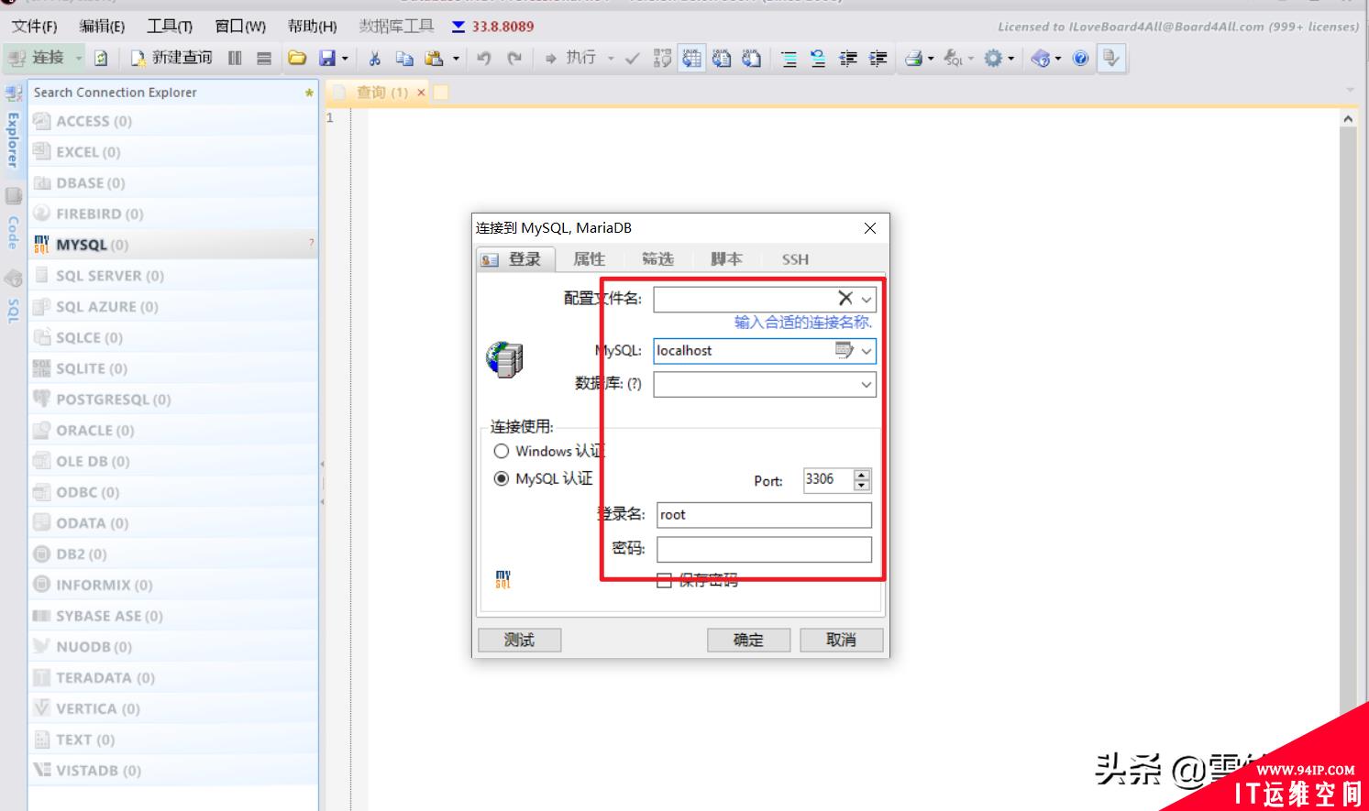Switch to the SSH tab
The width and height of the screenshot is (1369, 811).
795,259
